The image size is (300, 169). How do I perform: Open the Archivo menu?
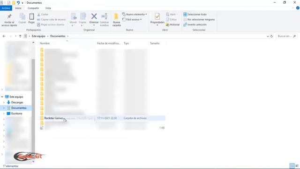[6, 8]
